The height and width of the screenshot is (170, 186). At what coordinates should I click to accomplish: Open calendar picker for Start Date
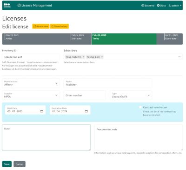click(41, 111)
